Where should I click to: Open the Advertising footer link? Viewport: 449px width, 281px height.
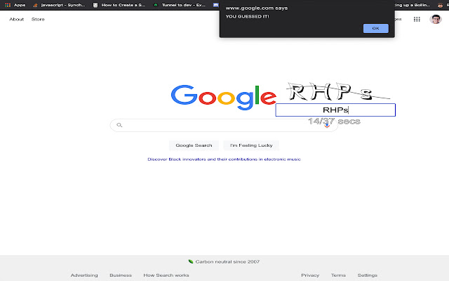84,275
